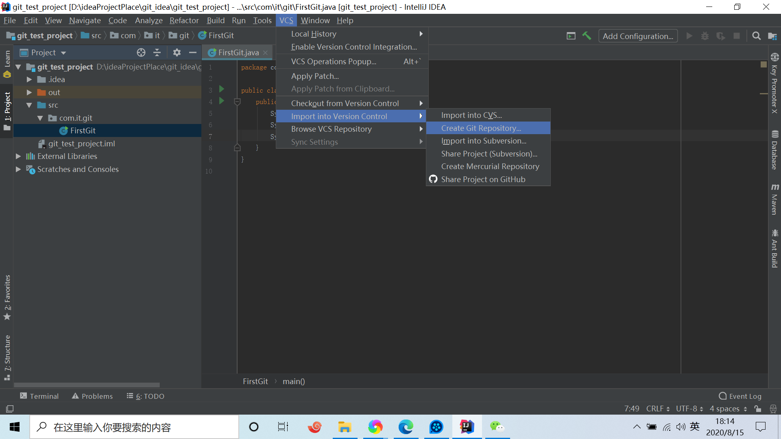Collapse the com.it.git package
Viewport: 781px width, 439px height.
[40, 118]
